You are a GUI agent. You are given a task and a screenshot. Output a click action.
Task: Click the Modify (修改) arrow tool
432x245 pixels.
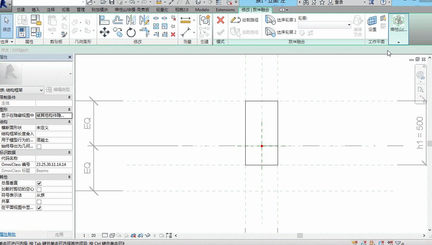pos(7,24)
